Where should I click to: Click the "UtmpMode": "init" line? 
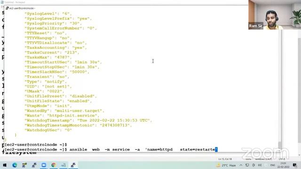point(48,106)
